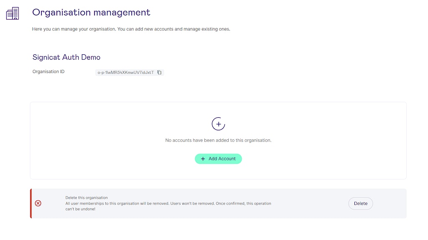This screenshot has width=428, height=240.
Task: Select the organisation ID value text
Action: tap(125, 72)
